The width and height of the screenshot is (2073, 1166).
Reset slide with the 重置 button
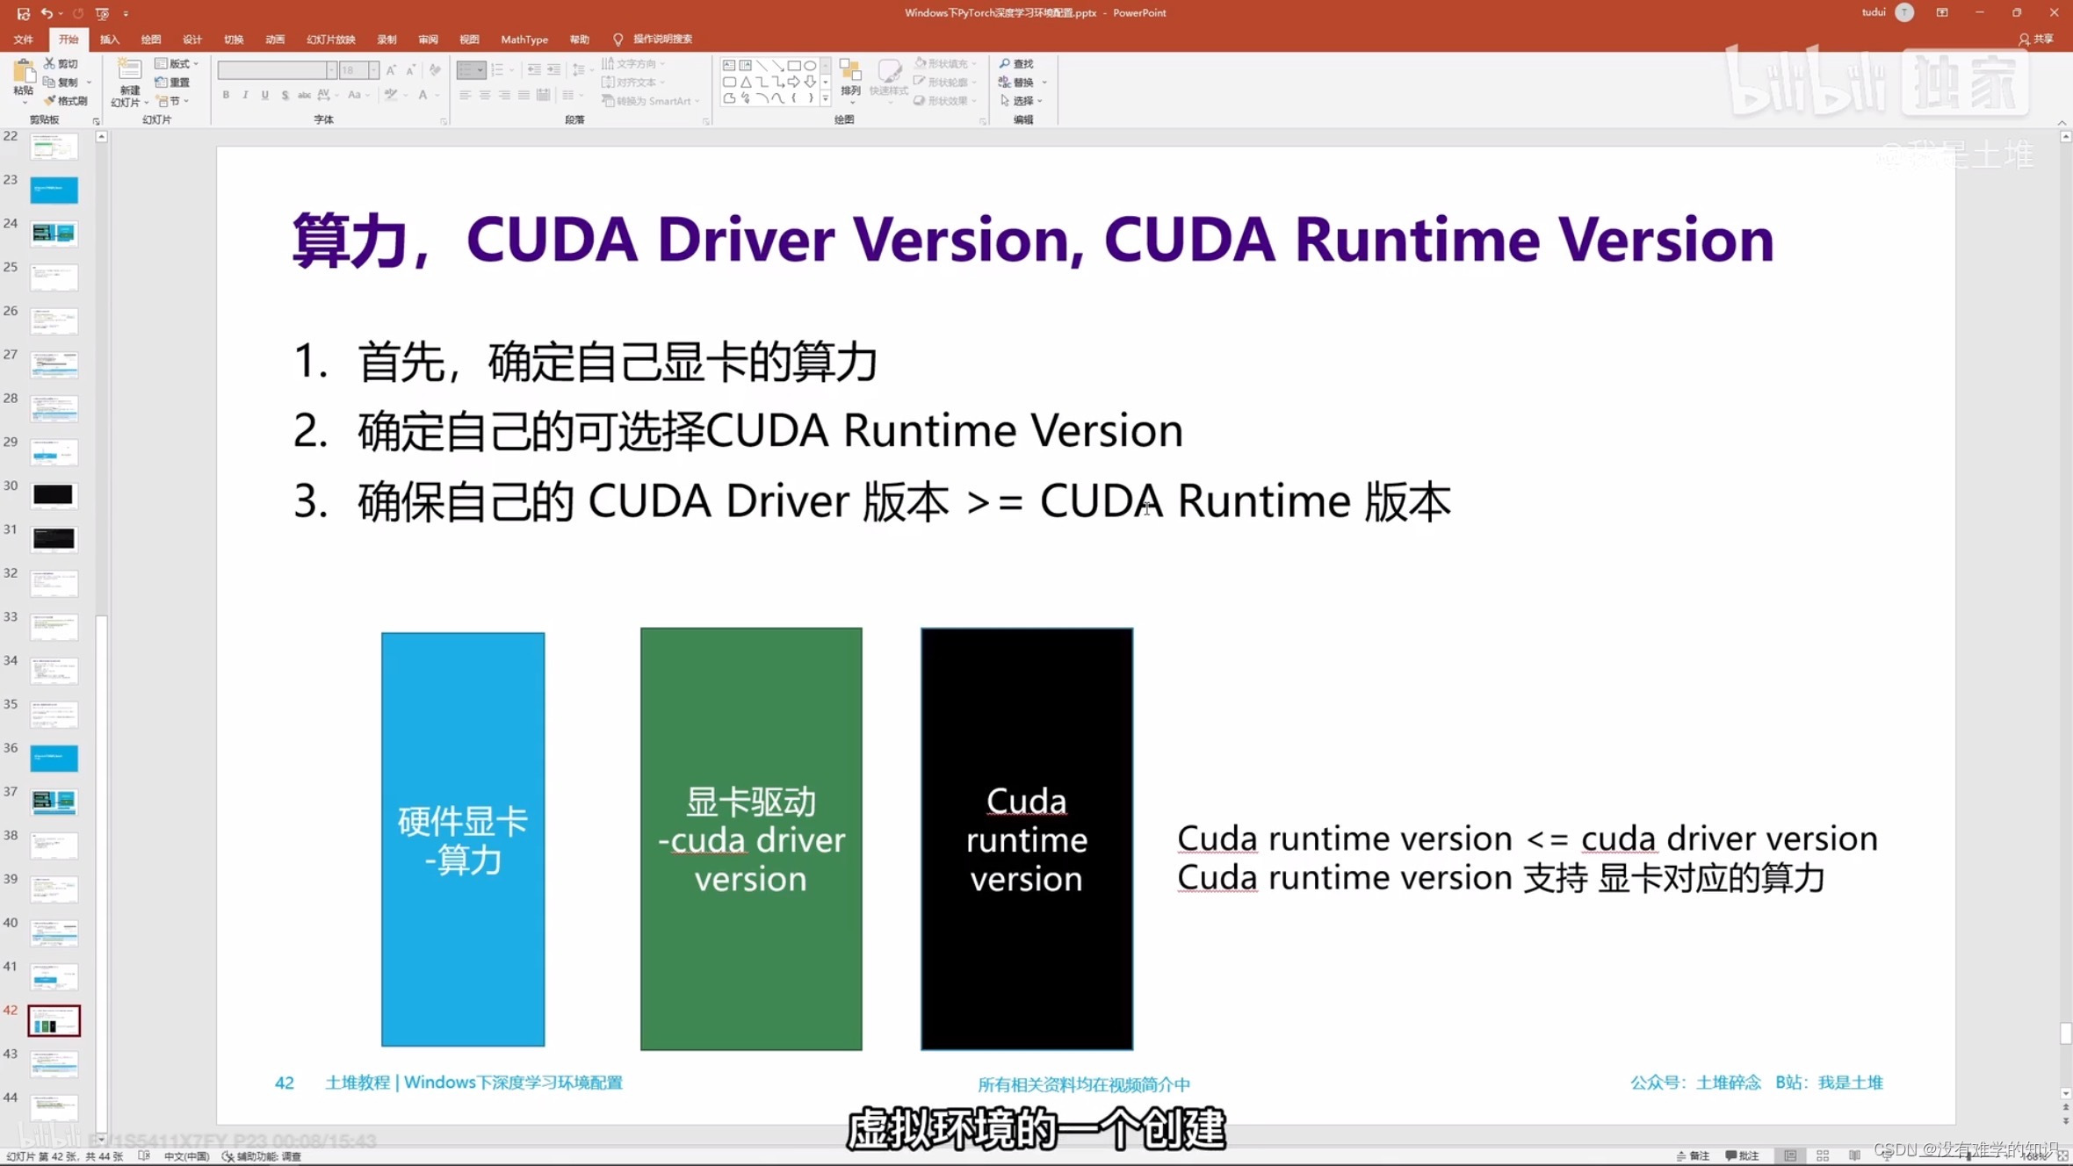point(173,83)
